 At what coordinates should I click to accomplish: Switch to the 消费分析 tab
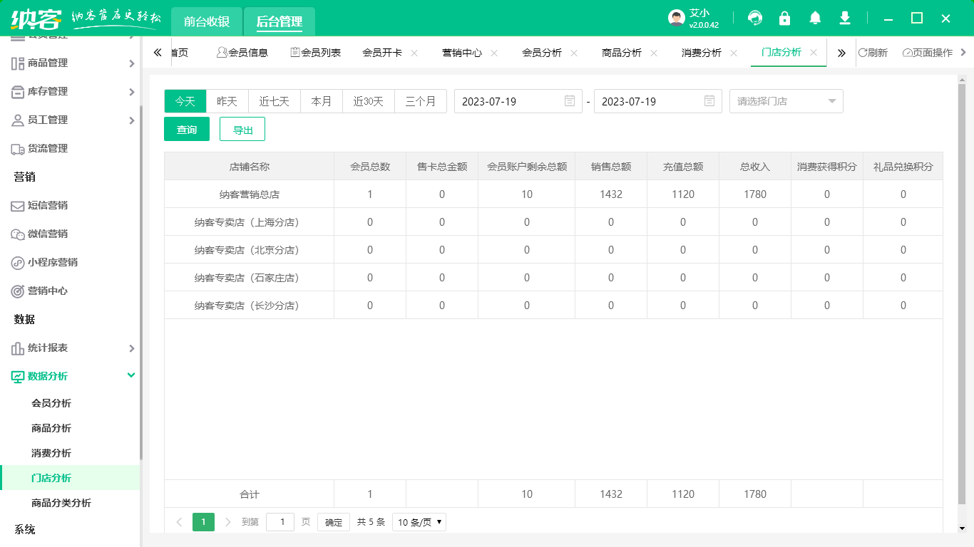(702, 52)
